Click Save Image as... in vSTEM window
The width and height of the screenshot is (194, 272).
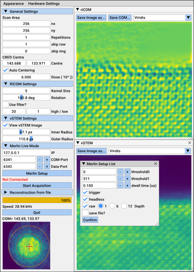pos(91,151)
